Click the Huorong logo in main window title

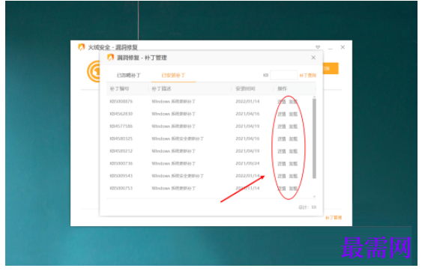coord(81,47)
